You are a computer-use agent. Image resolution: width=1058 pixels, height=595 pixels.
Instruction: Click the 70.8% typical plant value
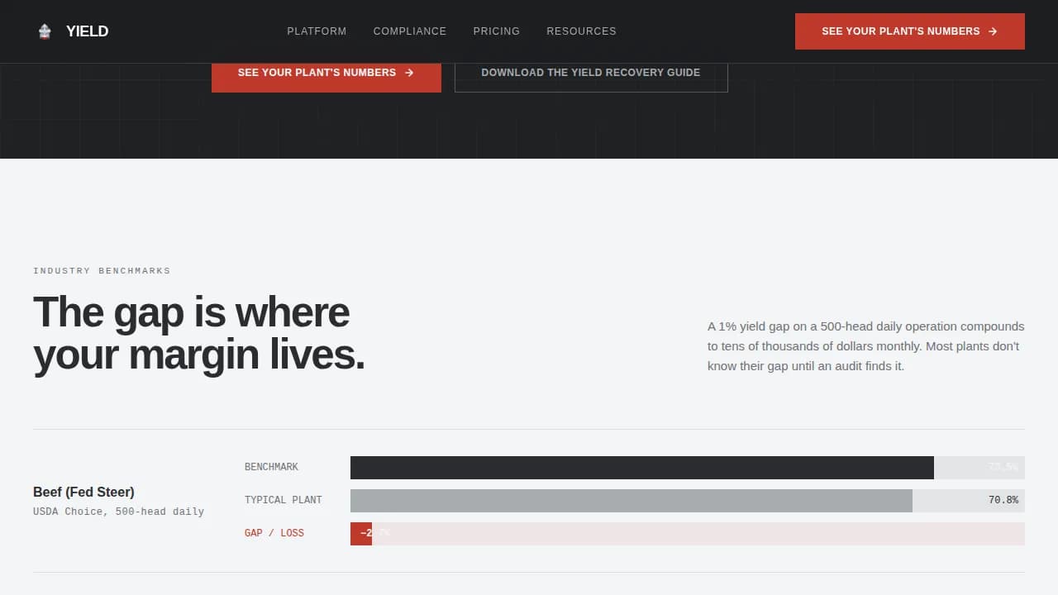[x=1003, y=500]
